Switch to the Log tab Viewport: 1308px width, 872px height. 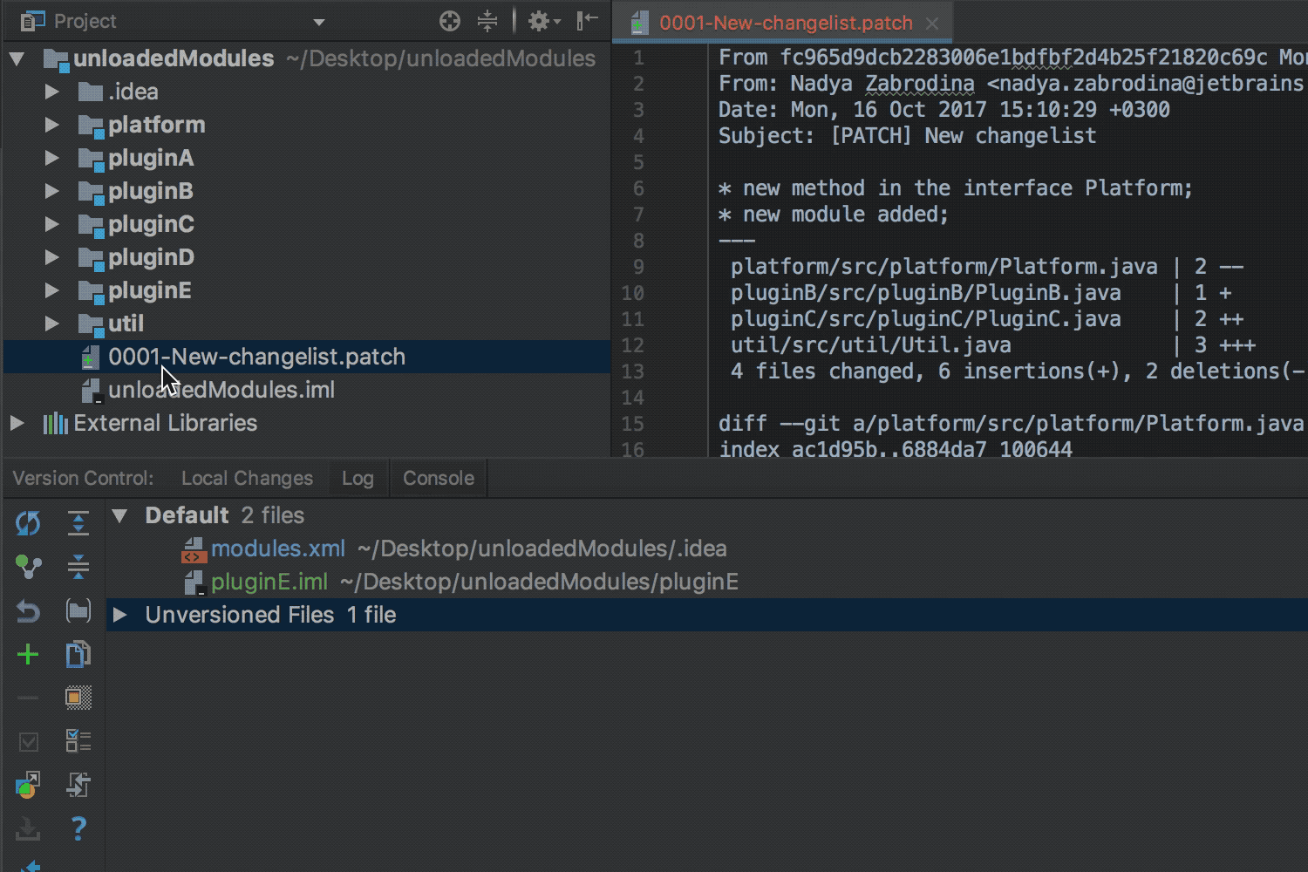(x=358, y=478)
